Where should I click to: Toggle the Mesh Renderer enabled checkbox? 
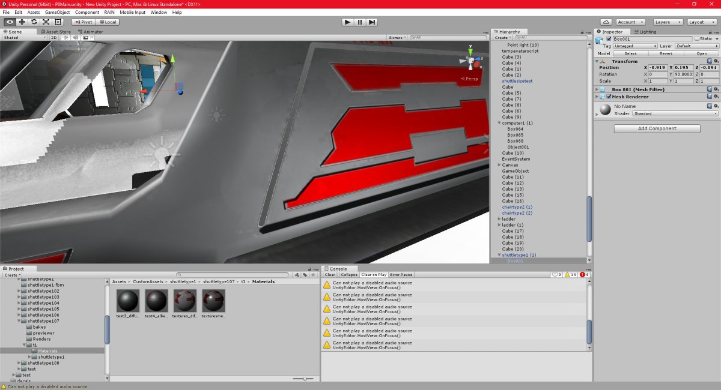609,97
